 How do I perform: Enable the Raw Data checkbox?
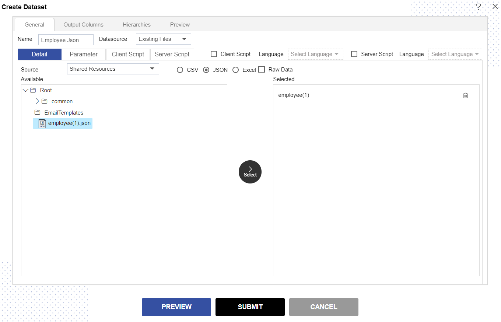(x=262, y=70)
